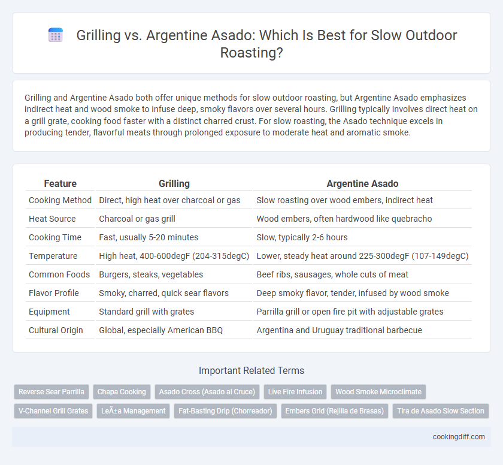The width and height of the screenshot is (503, 465).
Task: Click the Cultural Origin row label
Action: click(x=56, y=331)
